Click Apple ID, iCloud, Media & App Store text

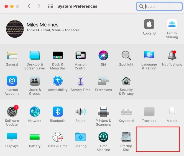[53, 30]
